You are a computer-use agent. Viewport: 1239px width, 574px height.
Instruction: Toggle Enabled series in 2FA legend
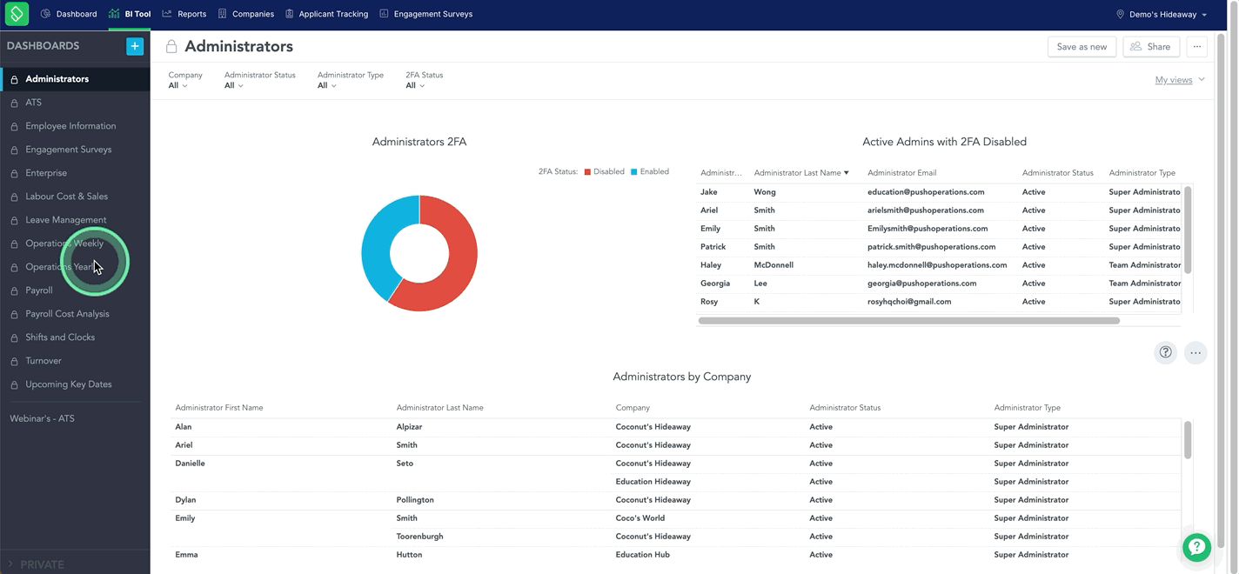pos(650,172)
